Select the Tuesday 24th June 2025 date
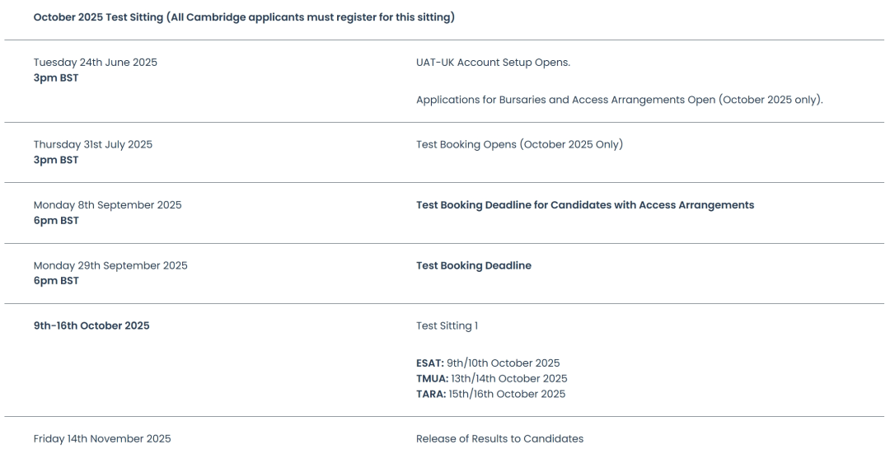Image resolution: width=890 pixels, height=454 pixels. [96, 63]
